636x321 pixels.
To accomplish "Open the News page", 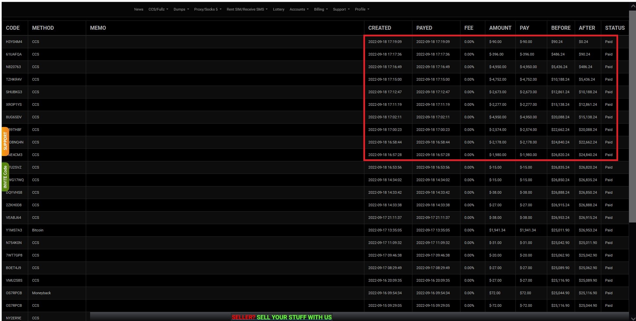I will tap(138, 9).
